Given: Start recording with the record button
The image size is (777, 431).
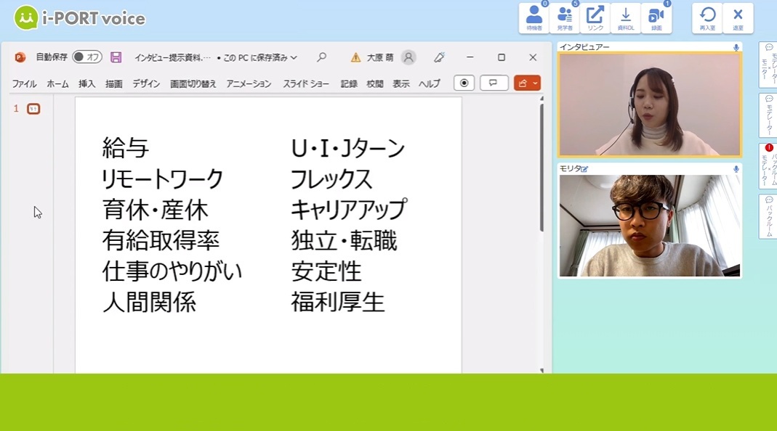Looking at the screenshot, I should 463,83.
